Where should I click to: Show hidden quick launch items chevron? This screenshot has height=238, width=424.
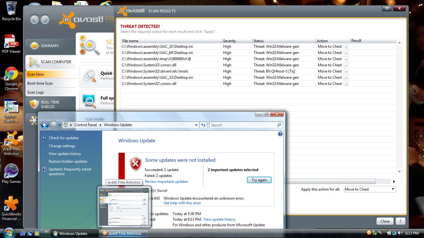46,231
